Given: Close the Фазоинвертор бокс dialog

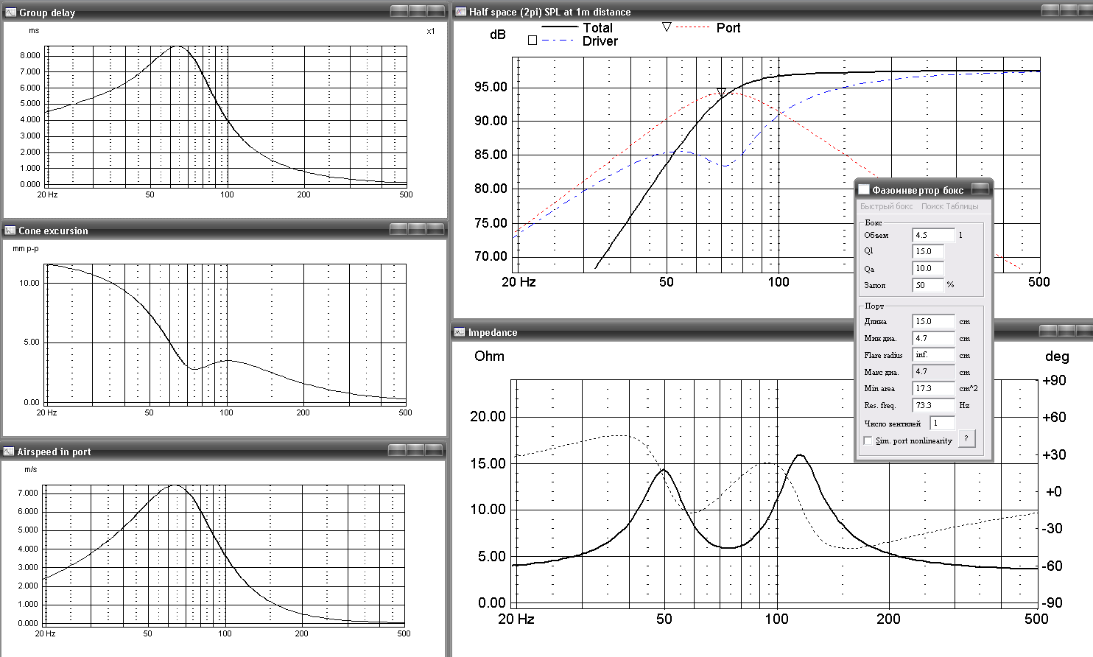Looking at the screenshot, I should tap(980, 189).
